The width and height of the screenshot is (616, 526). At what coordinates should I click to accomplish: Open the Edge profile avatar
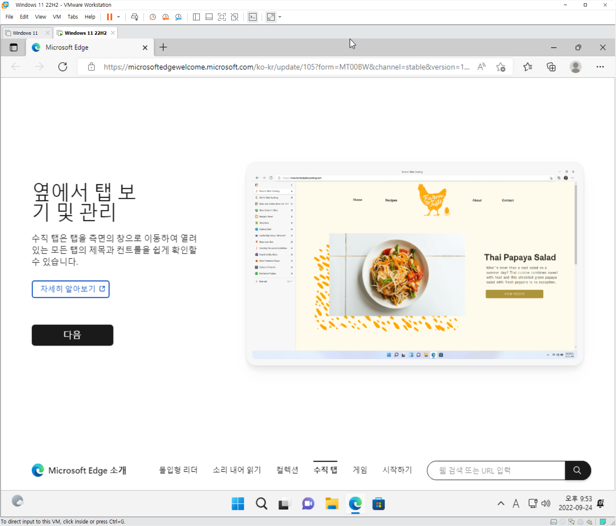pyautogui.click(x=575, y=67)
